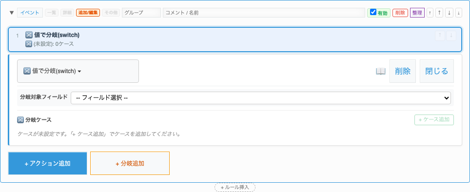Click the 分岐ケース section icon
470x192 pixels.
click(20, 120)
